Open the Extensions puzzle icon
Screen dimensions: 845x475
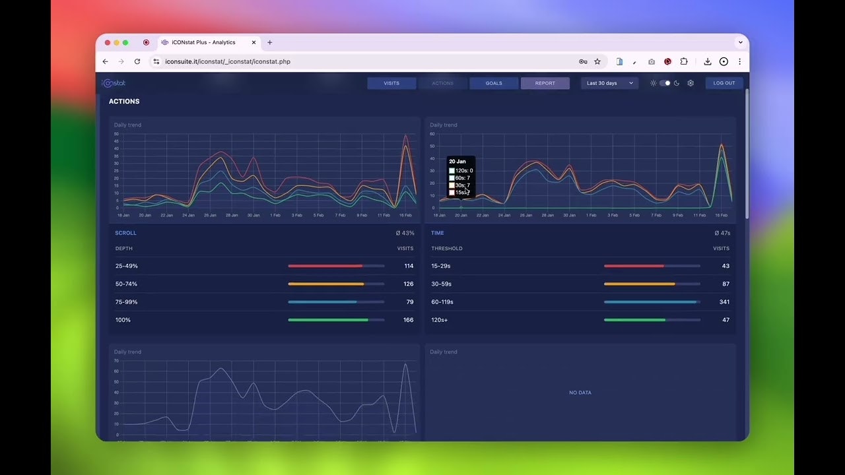tap(683, 61)
